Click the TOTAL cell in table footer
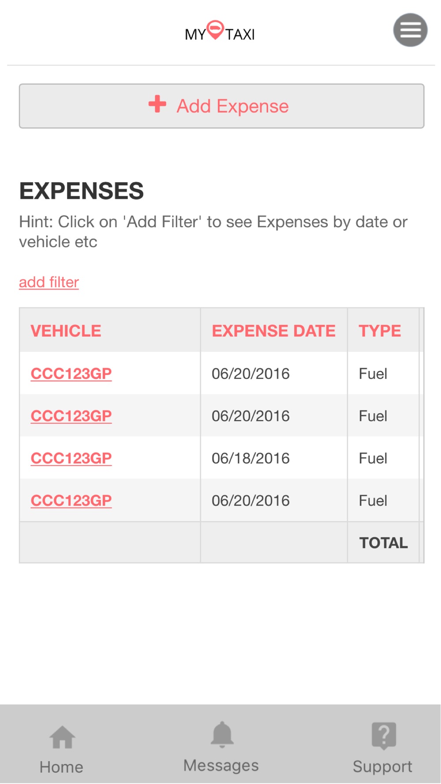This screenshot has width=441, height=784. coord(383,543)
